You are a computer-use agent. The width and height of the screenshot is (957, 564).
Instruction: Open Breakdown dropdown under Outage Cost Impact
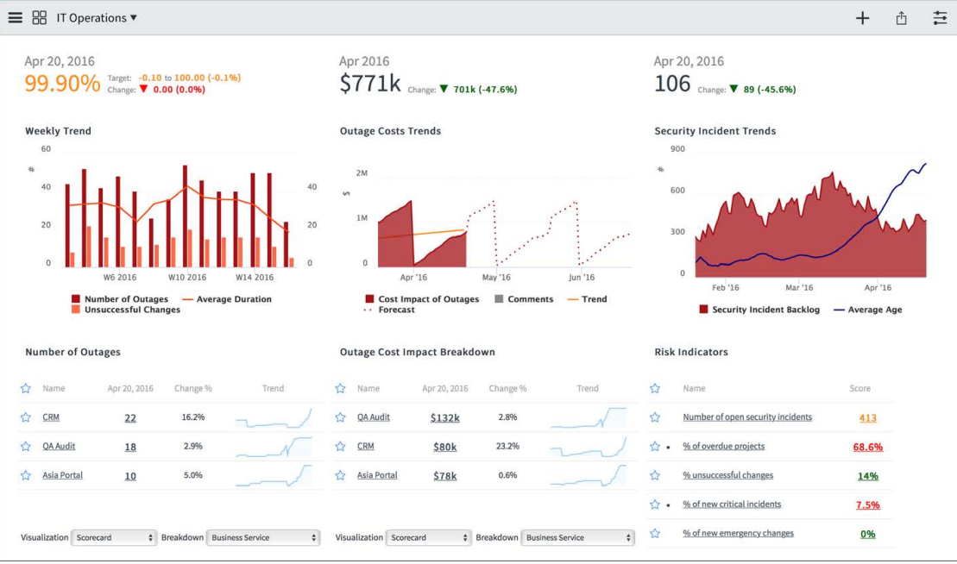[578, 537]
